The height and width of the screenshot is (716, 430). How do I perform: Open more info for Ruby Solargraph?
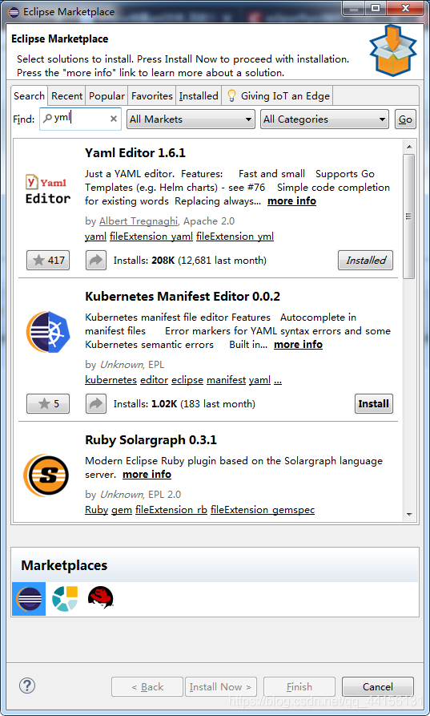click(147, 475)
